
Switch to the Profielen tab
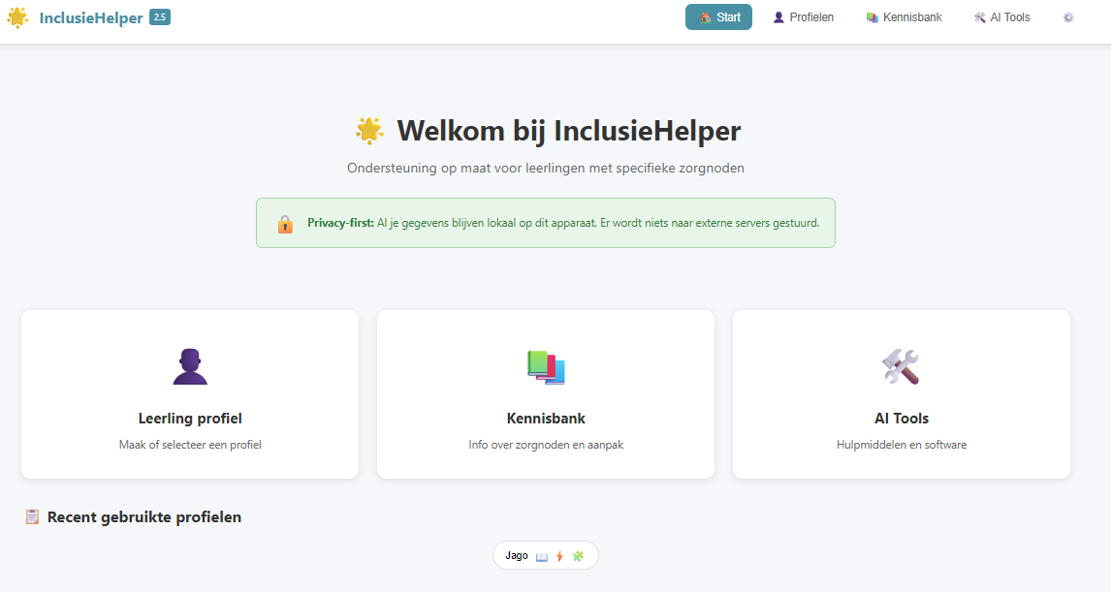click(804, 17)
